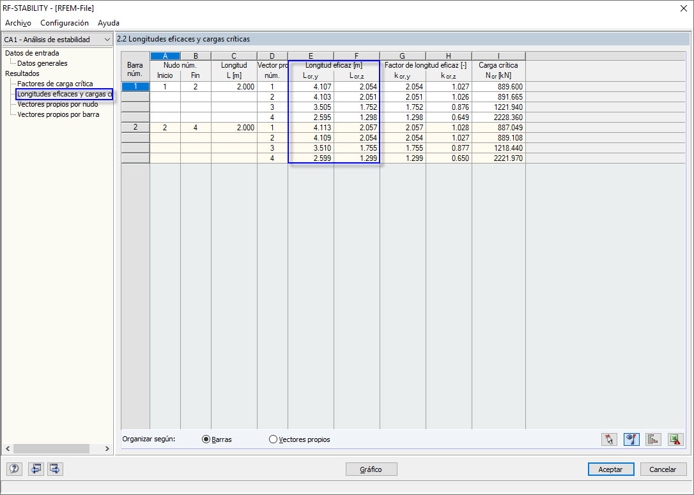Show the graphic with the Gráfico button
This screenshot has height=495, width=694.
coord(371,469)
